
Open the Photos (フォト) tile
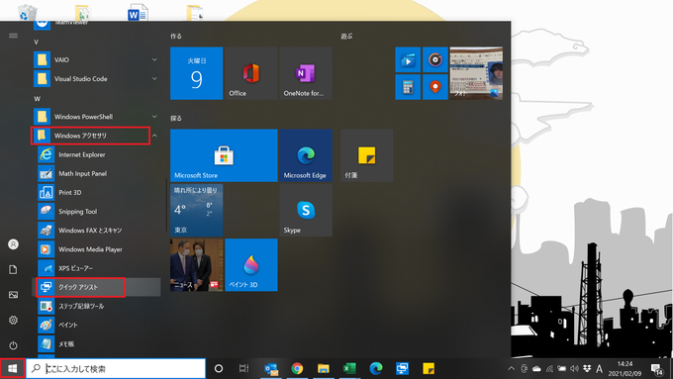tap(476, 73)
